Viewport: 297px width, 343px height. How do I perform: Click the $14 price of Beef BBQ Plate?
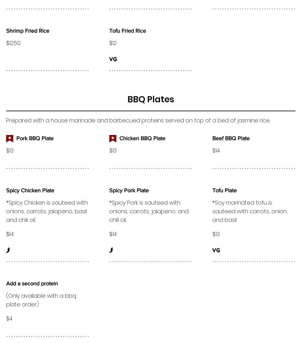tap(216, 151)
